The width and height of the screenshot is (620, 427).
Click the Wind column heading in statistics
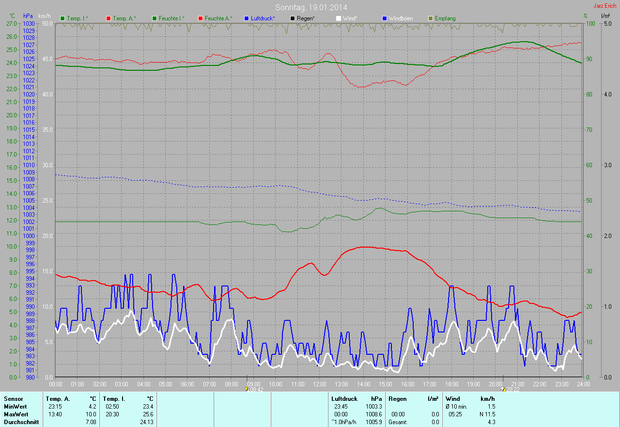[453, 399]
